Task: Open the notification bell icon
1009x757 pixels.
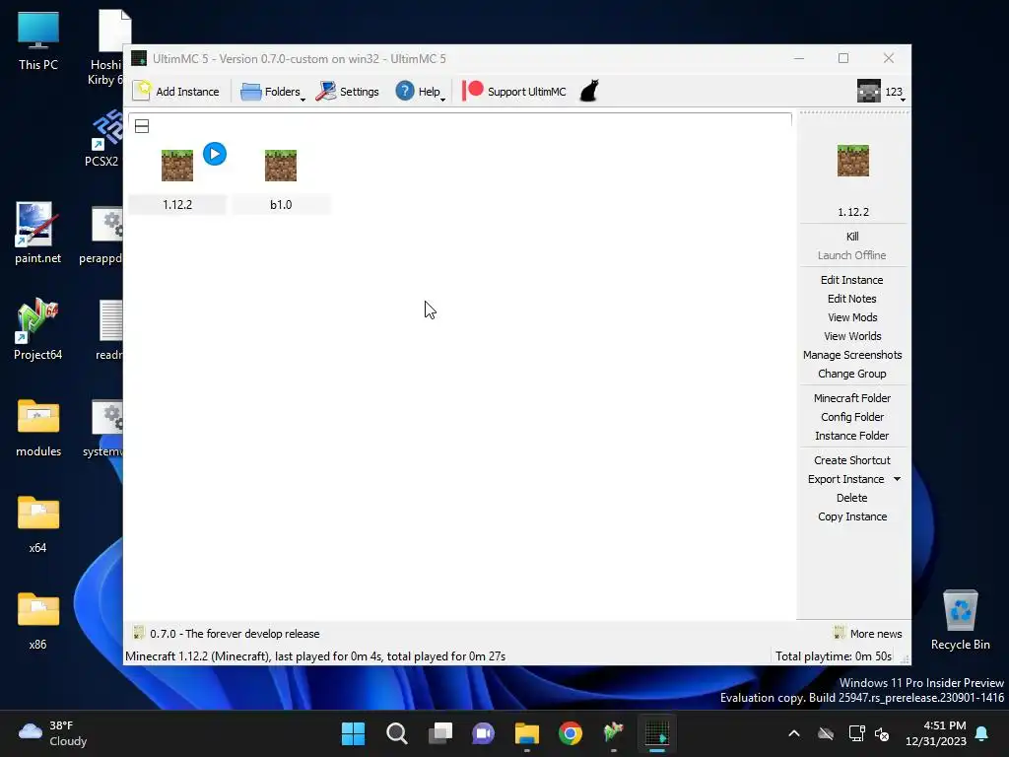Action: pos(982,733)
